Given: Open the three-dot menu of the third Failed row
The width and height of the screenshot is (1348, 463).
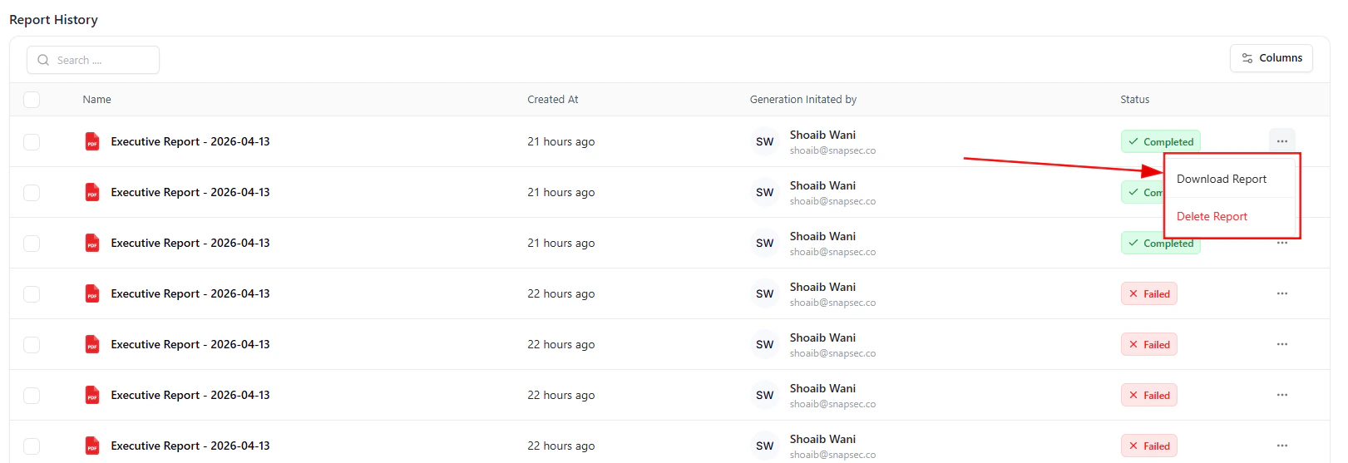Looking at the screenshot, I should coord(1281,395).
